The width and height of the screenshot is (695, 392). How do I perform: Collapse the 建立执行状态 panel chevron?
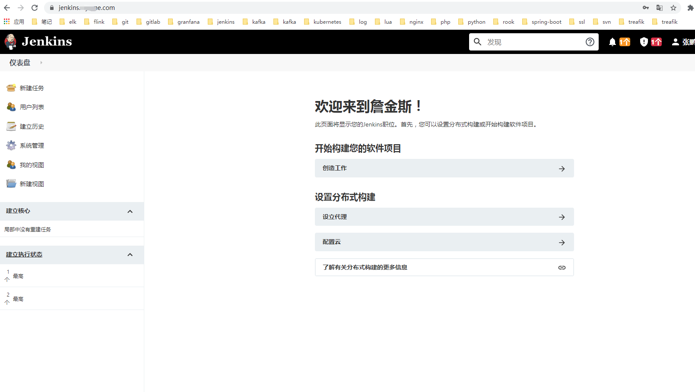tap(130, 255)
